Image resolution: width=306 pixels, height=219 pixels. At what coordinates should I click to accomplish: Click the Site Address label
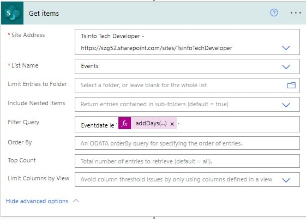click(28, 35)
